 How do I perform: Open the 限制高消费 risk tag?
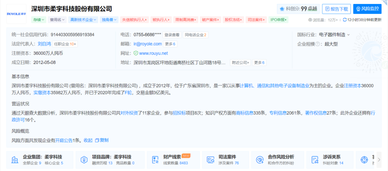coord(186,20)
